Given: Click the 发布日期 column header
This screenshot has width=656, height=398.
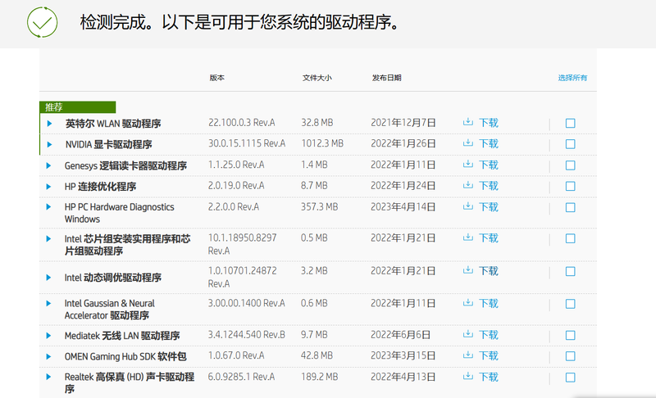Looking at the screenshot, I should click(386, 78).
